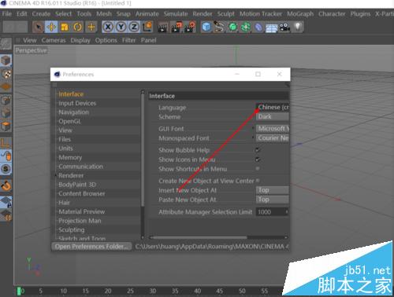Open the MoGraph menu
The width and height of the screenshot is (394, 297).
pos(300,14)
